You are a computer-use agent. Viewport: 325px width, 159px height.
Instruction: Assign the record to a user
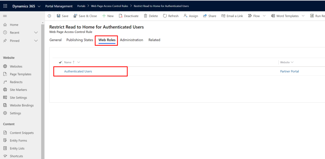point(191,16)
